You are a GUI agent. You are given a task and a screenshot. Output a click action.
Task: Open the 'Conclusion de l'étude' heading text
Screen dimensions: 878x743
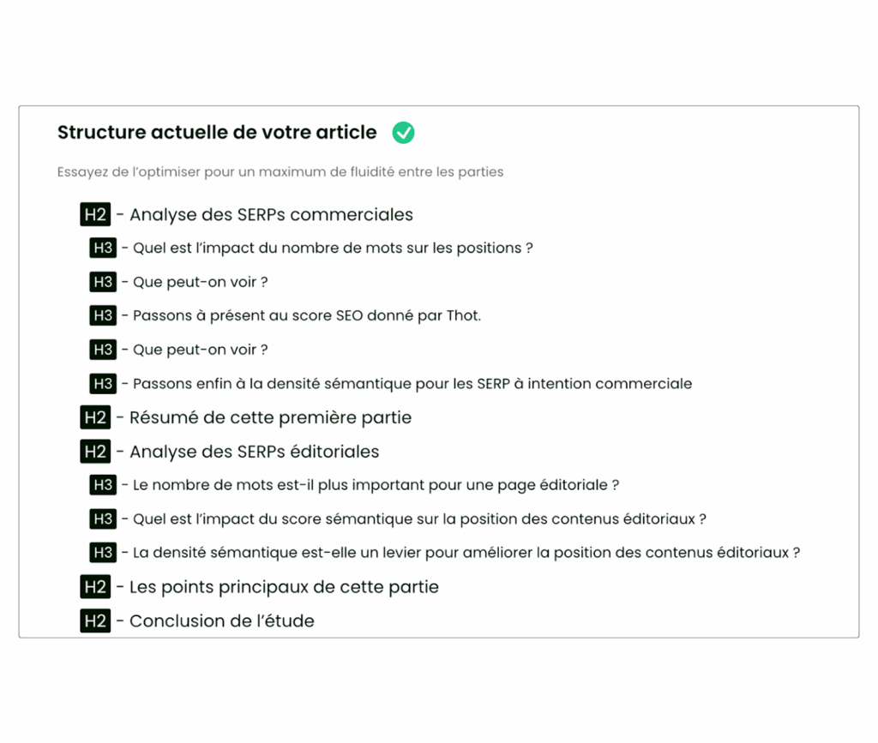[x=221, y=621]
